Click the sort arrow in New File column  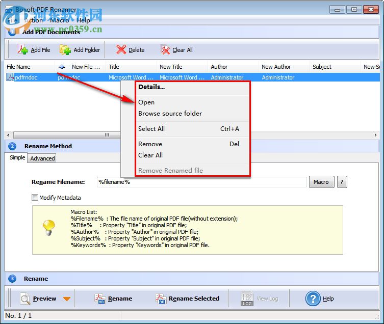pos(62,67)
